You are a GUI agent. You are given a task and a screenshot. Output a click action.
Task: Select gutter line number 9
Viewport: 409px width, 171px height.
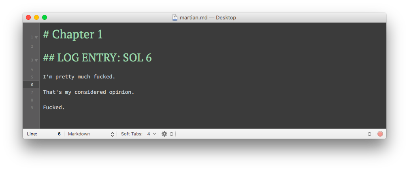point(32,108)
